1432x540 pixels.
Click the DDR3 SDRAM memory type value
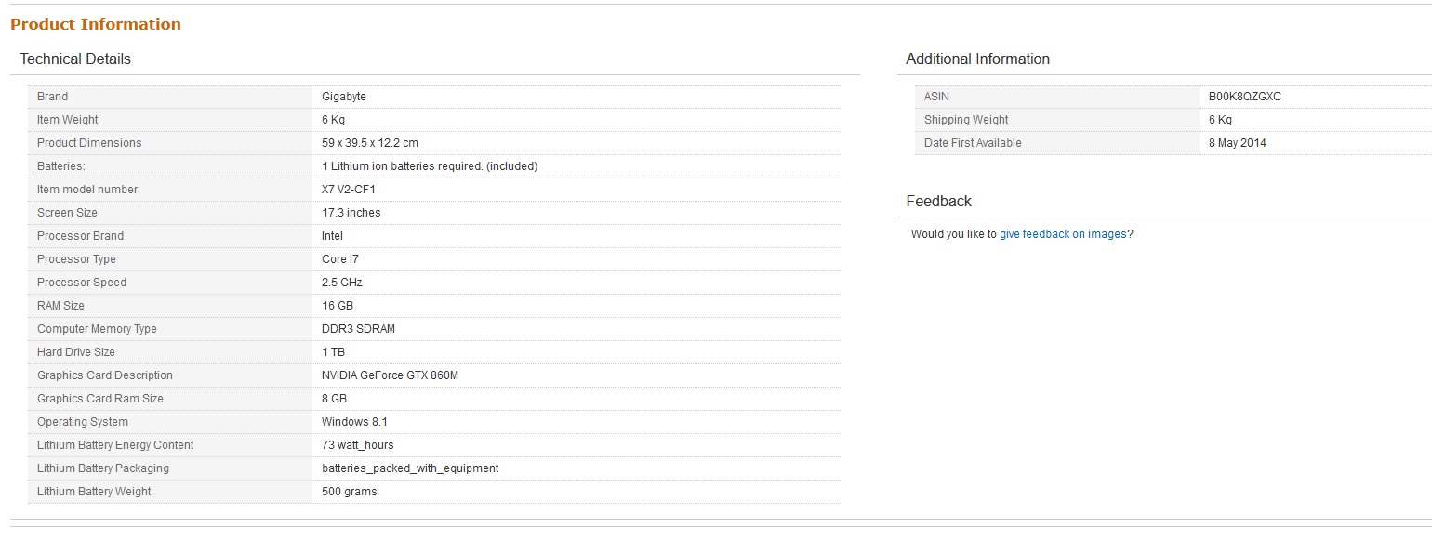click(358, 329)
